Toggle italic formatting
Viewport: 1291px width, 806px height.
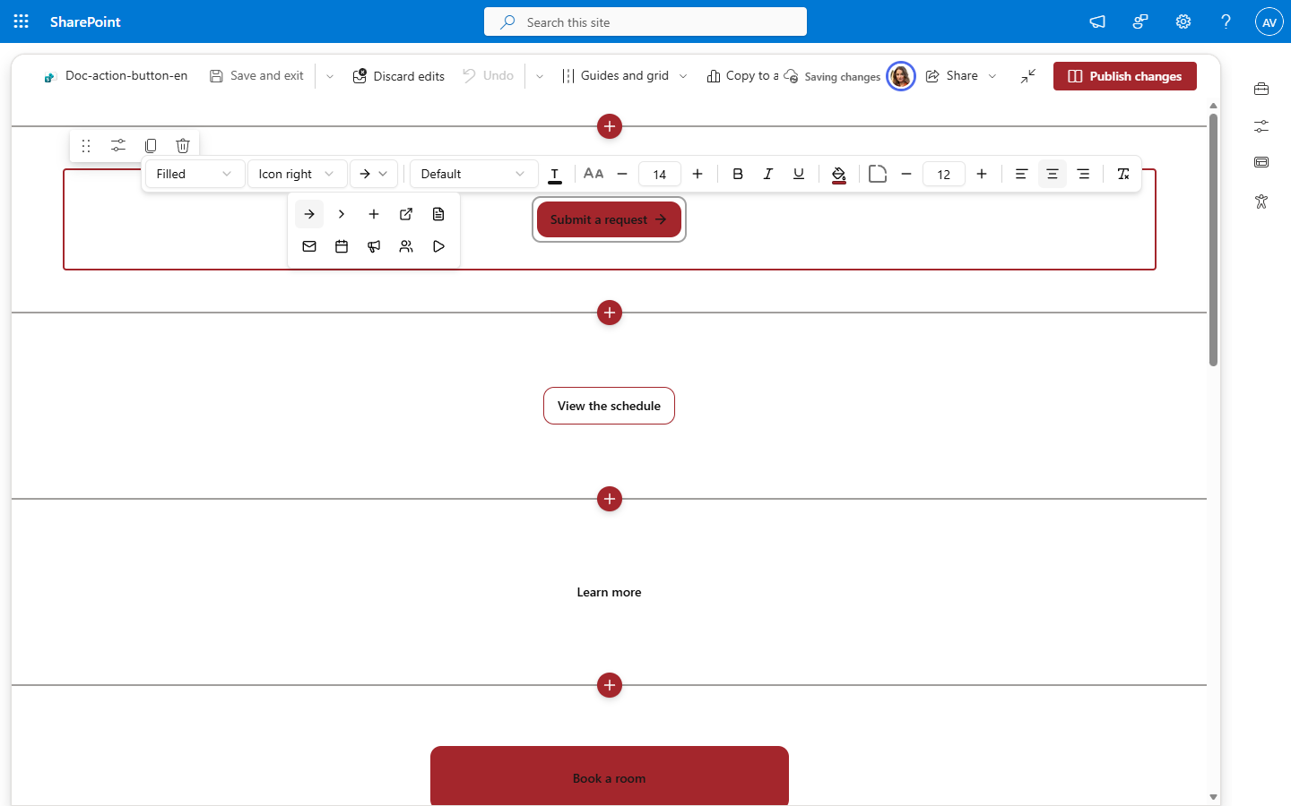pyautogui.click(x=768, y=174)
